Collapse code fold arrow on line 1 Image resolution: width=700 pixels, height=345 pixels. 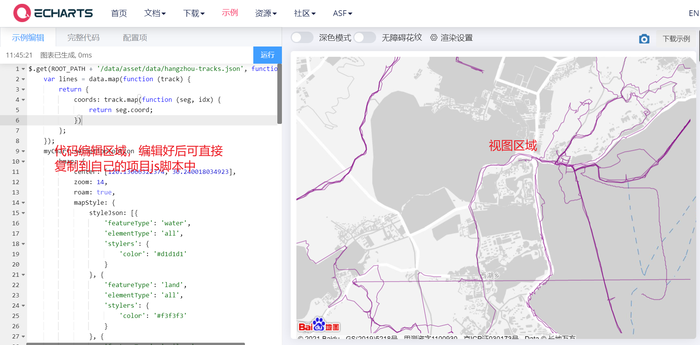coord(23,69)
